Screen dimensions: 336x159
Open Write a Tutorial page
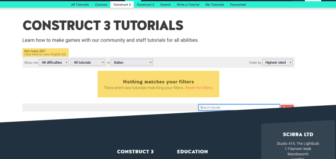click(x=188, y=5)
